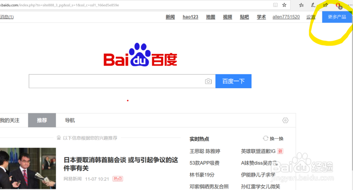The height and width of the screenshot is (190, 353).
Task: Switch to the 我的关注 tab
Action: click(x=10, y=120)
